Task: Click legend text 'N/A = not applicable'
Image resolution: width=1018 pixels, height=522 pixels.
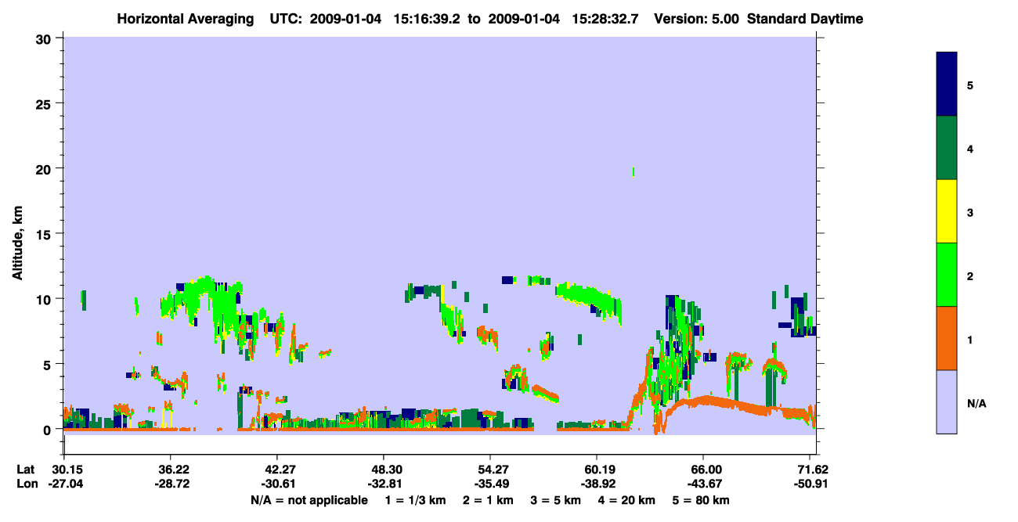Action: (x=309, y=500)
